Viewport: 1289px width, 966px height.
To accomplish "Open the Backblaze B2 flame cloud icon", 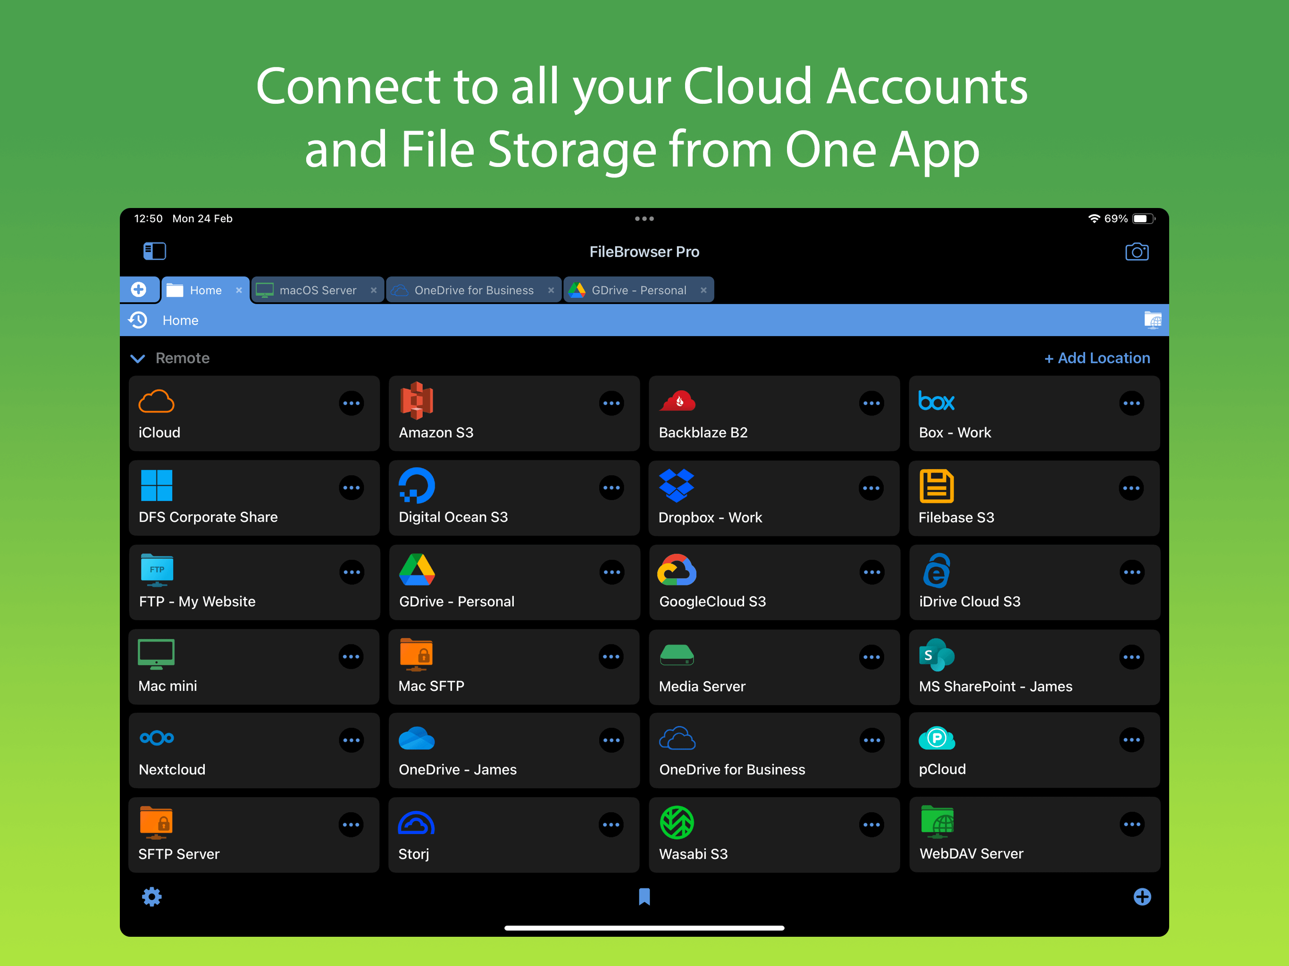I will tap(677, 401).
